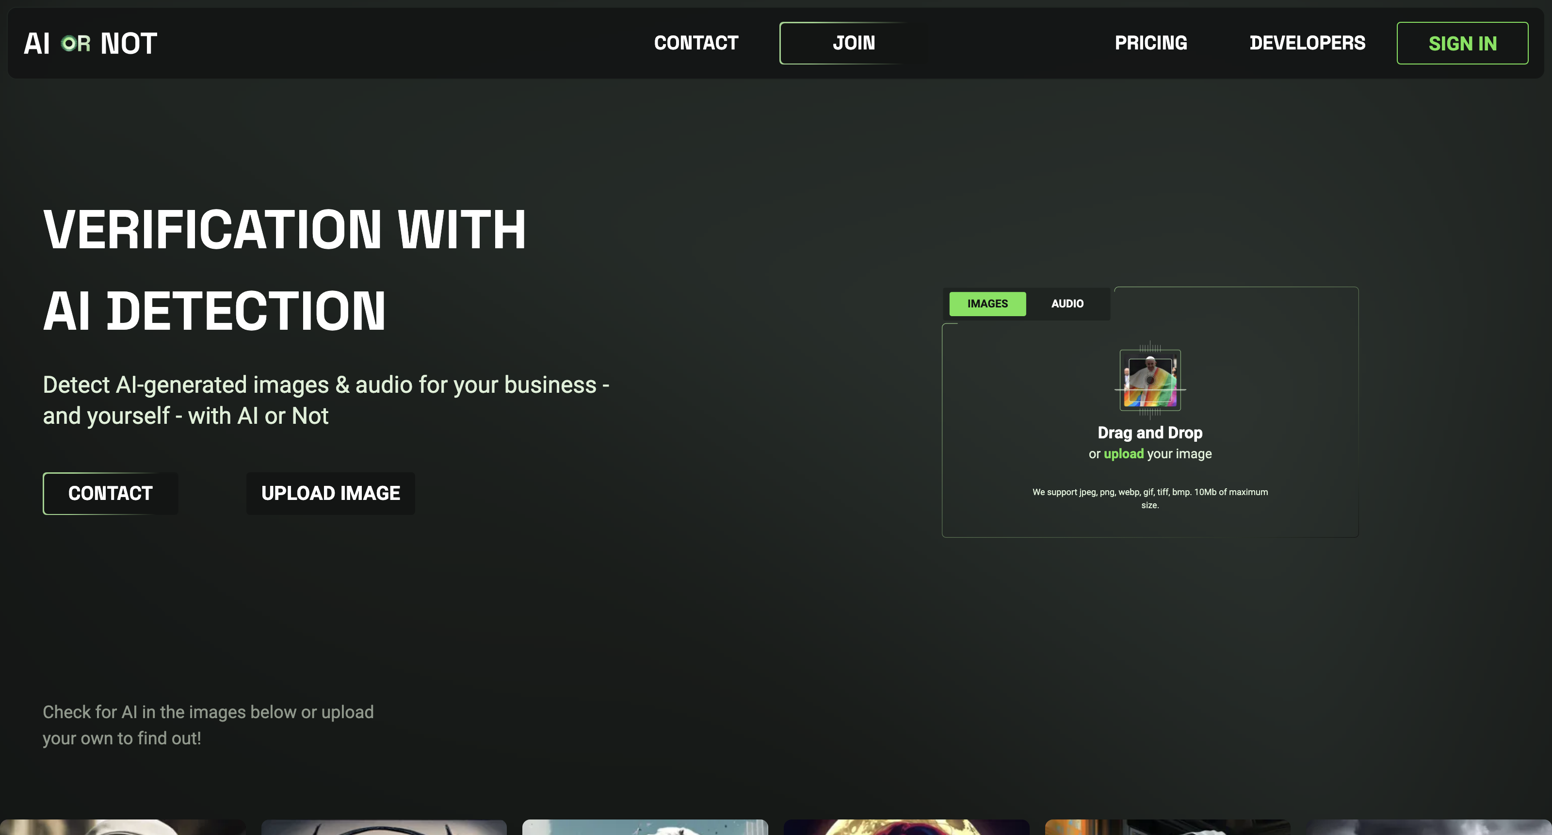
Task: Click the Upload Image button
Action: 331,494
